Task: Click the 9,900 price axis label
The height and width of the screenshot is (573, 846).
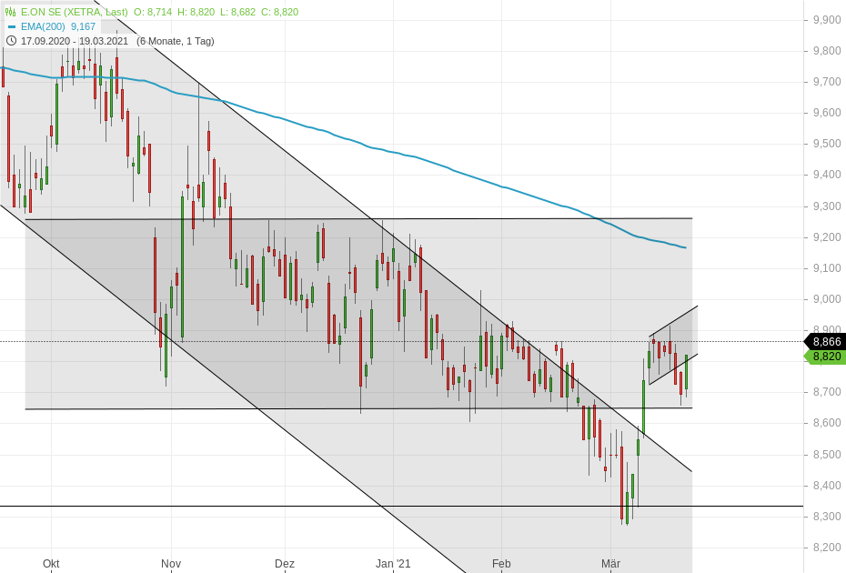Action: click(827, 20)
